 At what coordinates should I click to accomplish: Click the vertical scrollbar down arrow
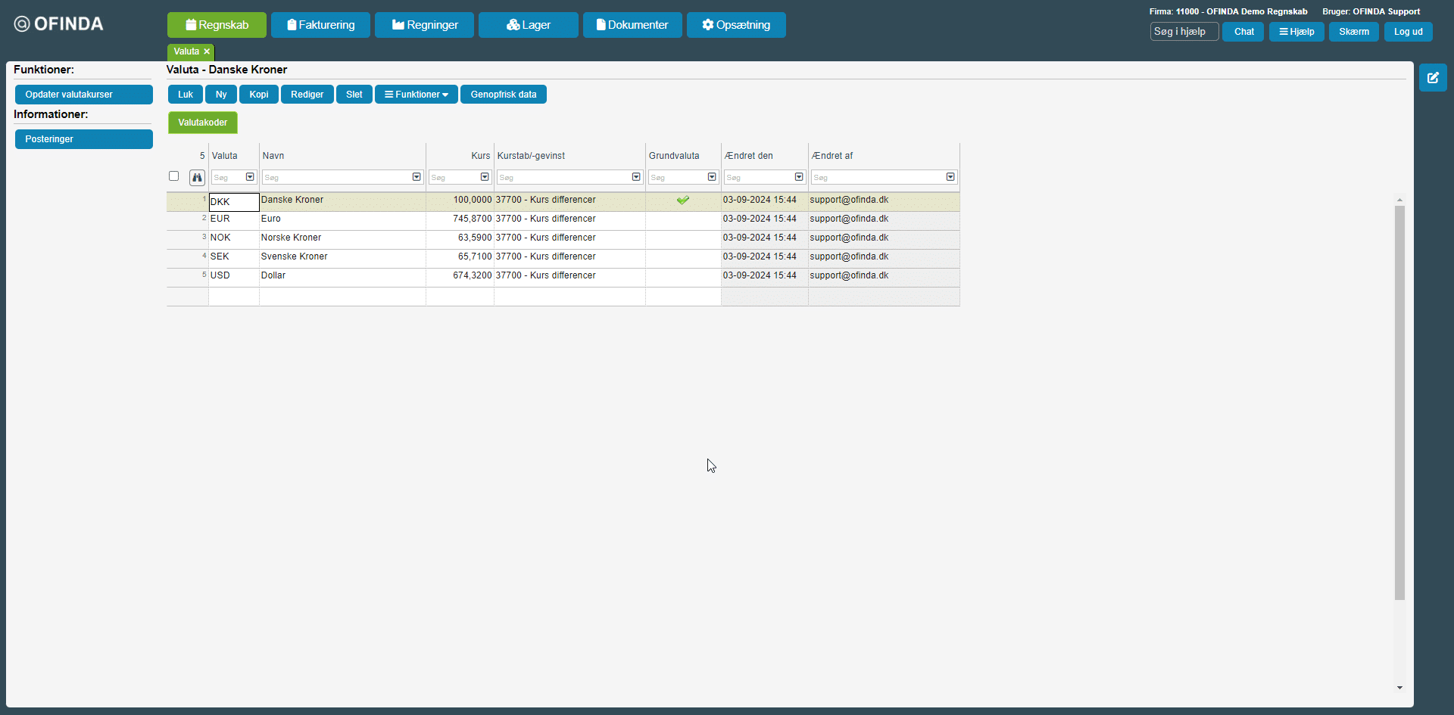[1399, 688]
